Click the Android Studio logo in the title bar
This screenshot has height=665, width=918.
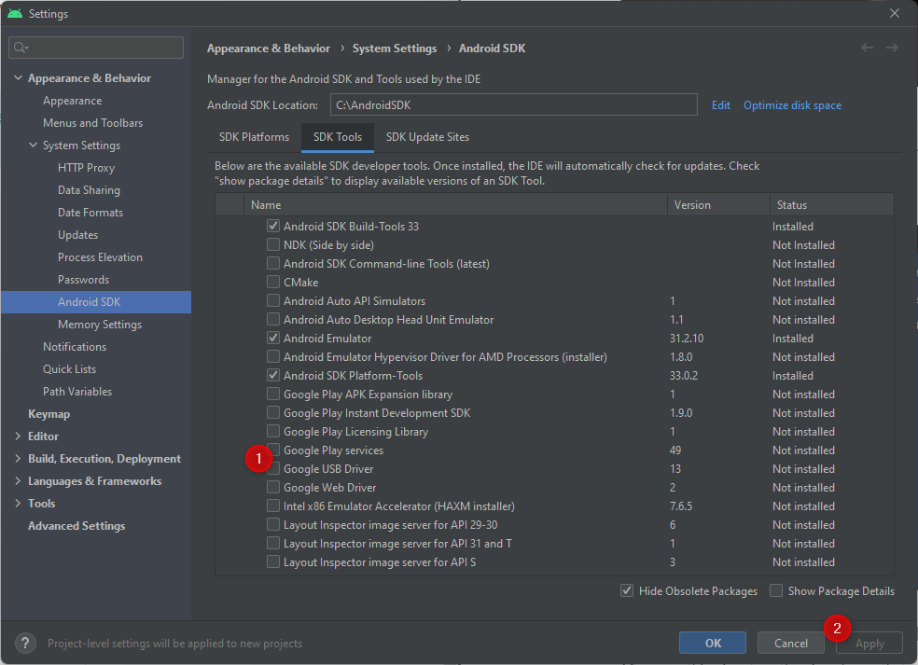point(15,13)
